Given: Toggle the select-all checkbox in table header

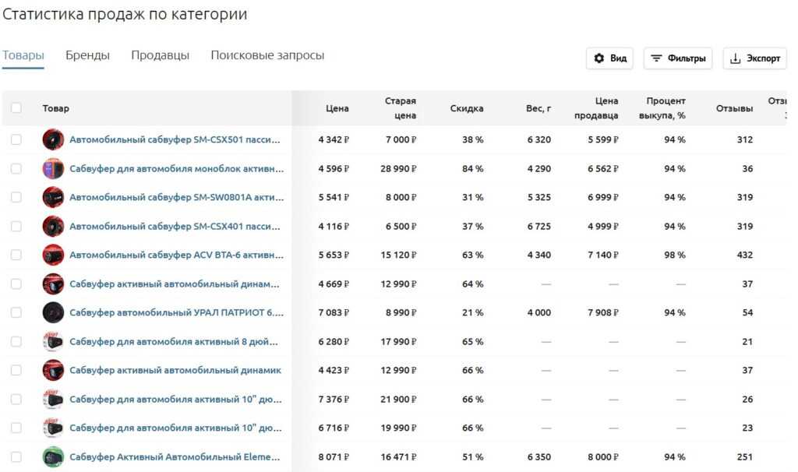Looking at the screenshot, I should (16, 108).
